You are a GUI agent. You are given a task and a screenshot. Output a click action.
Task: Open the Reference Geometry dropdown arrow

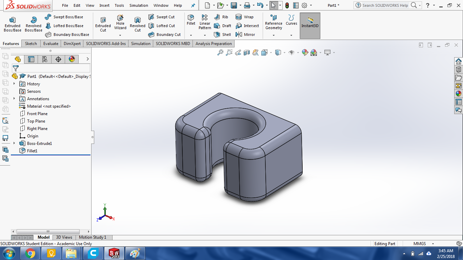click(274, 35)
